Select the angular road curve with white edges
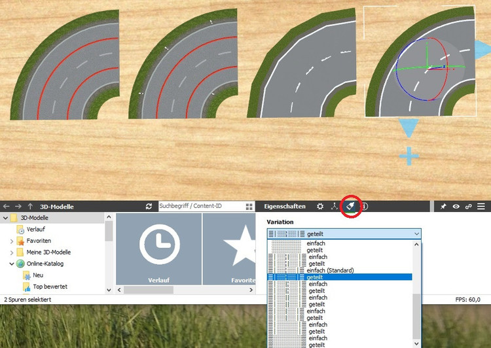The image size is (491, 348). tap(302, 63)
